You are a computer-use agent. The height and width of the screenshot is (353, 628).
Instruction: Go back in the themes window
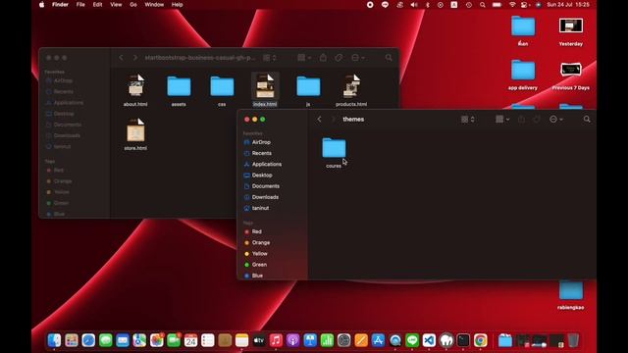coord(319,120)
